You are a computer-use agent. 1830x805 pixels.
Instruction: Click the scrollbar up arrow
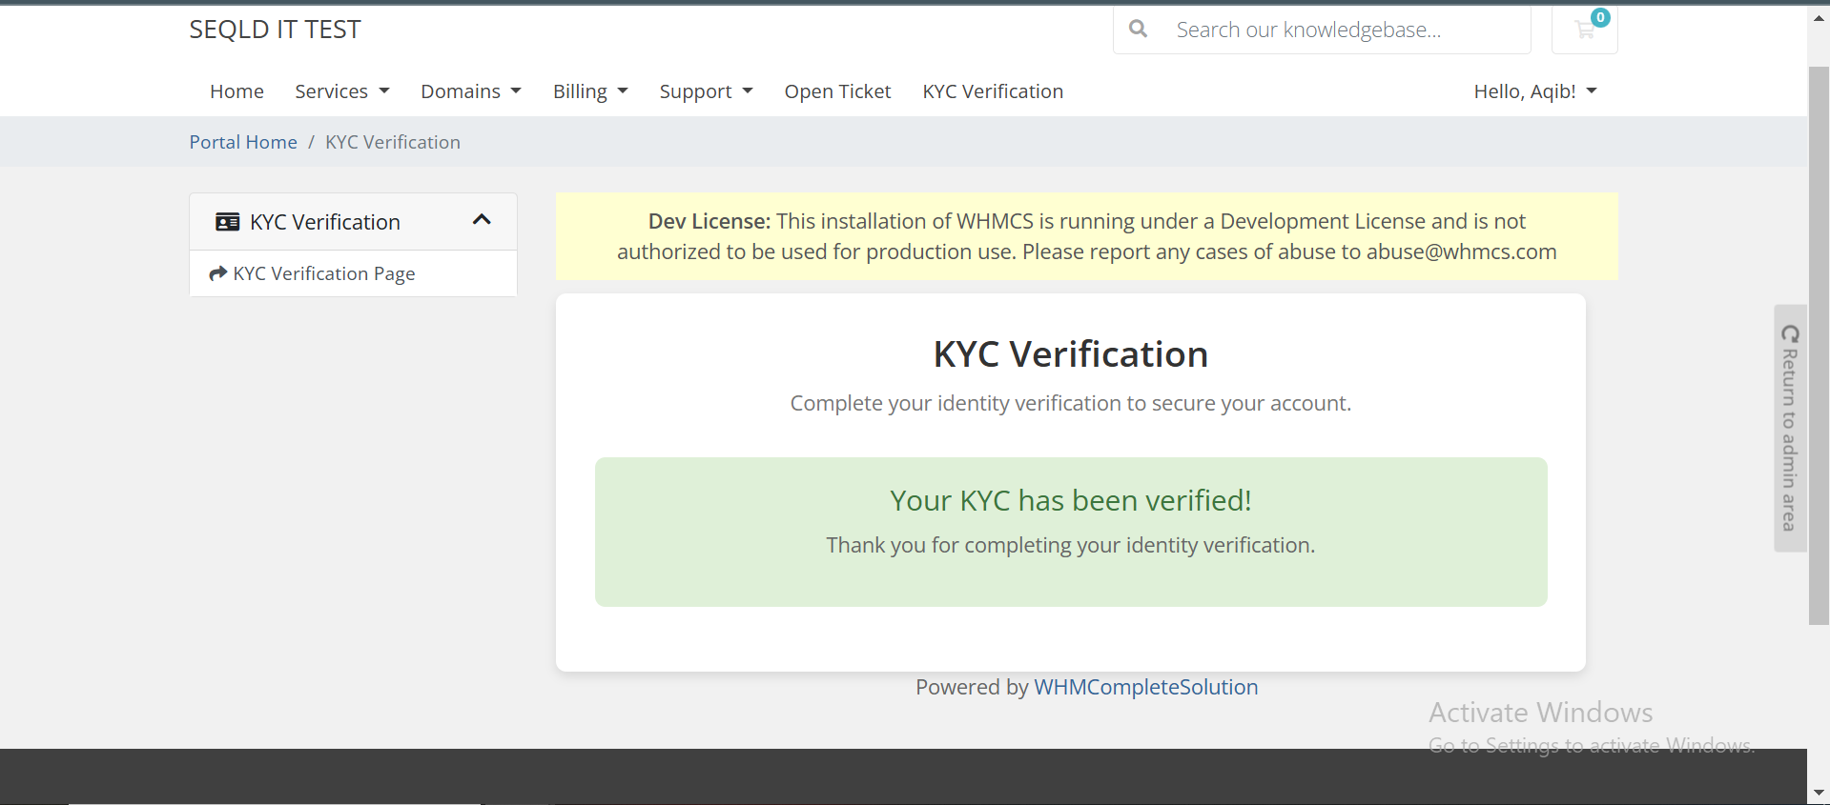pos(1819,19)
